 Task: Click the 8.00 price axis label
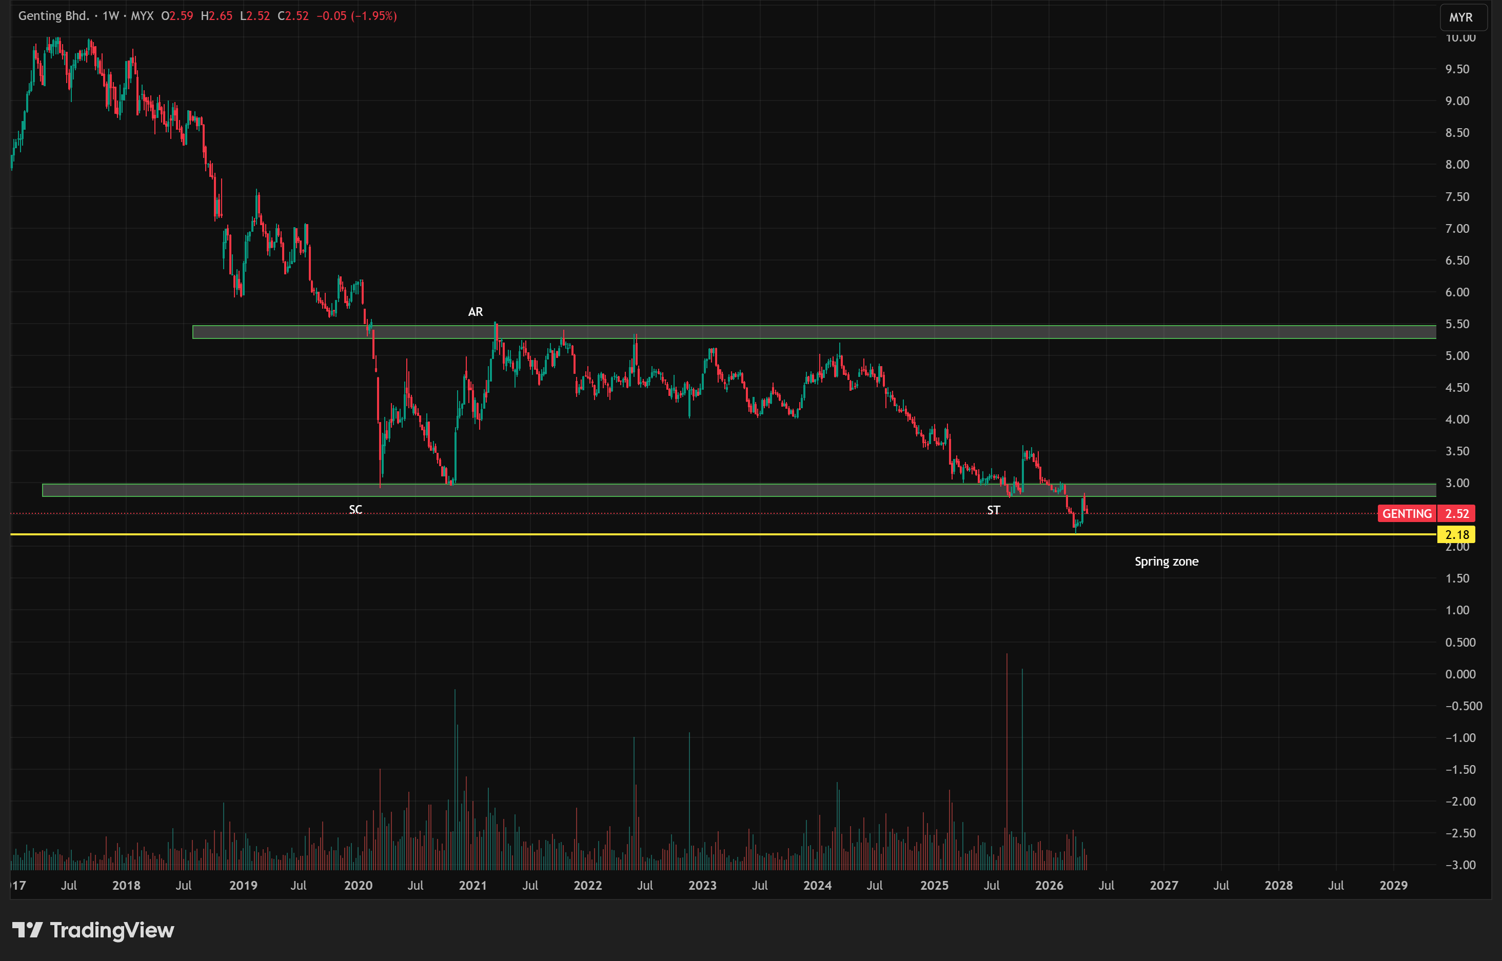(x=1457, y=165)
